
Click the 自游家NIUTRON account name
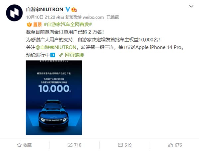[45, 10]
